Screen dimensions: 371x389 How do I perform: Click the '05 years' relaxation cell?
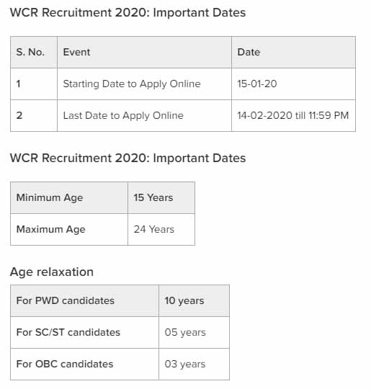click(195, 333)
